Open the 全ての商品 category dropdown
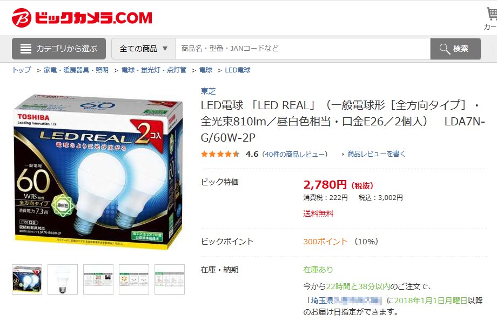This screenshot has height=327, width=497. [x=144, y=49]
